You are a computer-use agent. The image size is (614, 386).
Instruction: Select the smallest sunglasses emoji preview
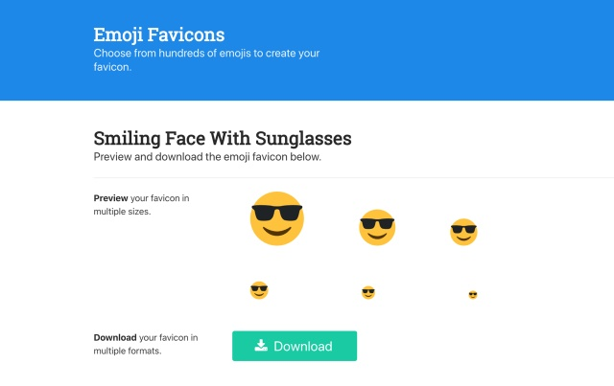473,294
